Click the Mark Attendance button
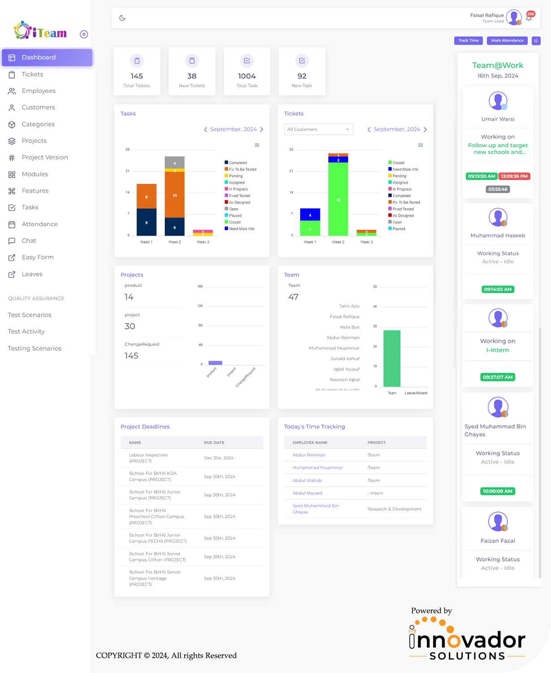This screenshot has height=673, width=551. [507, 40]
